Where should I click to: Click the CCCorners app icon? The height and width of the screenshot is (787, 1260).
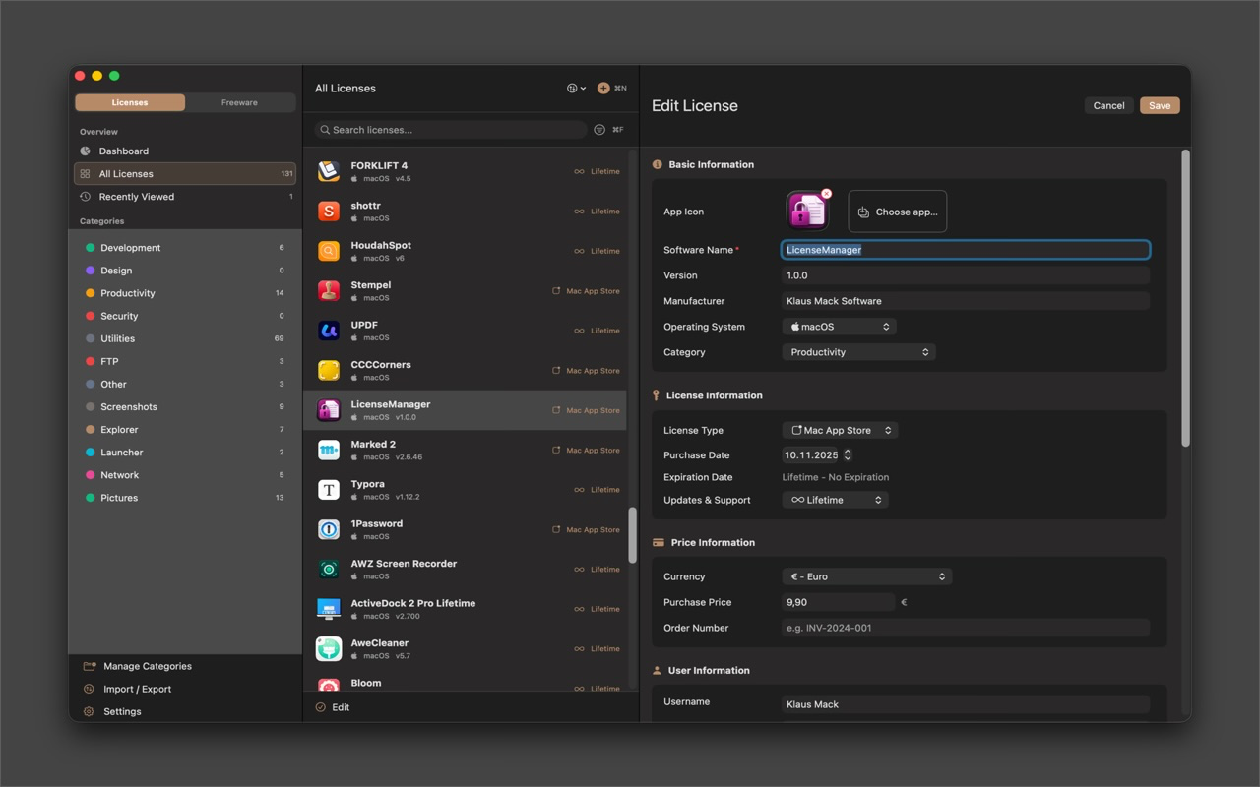(x=329, y=371)
